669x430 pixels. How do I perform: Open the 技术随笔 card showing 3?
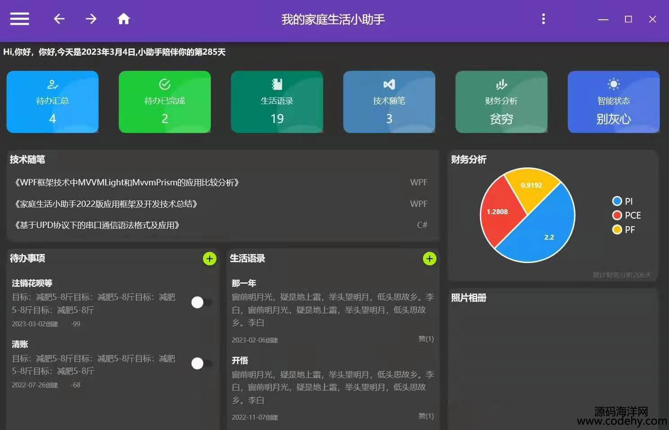[x=389, y=102]
